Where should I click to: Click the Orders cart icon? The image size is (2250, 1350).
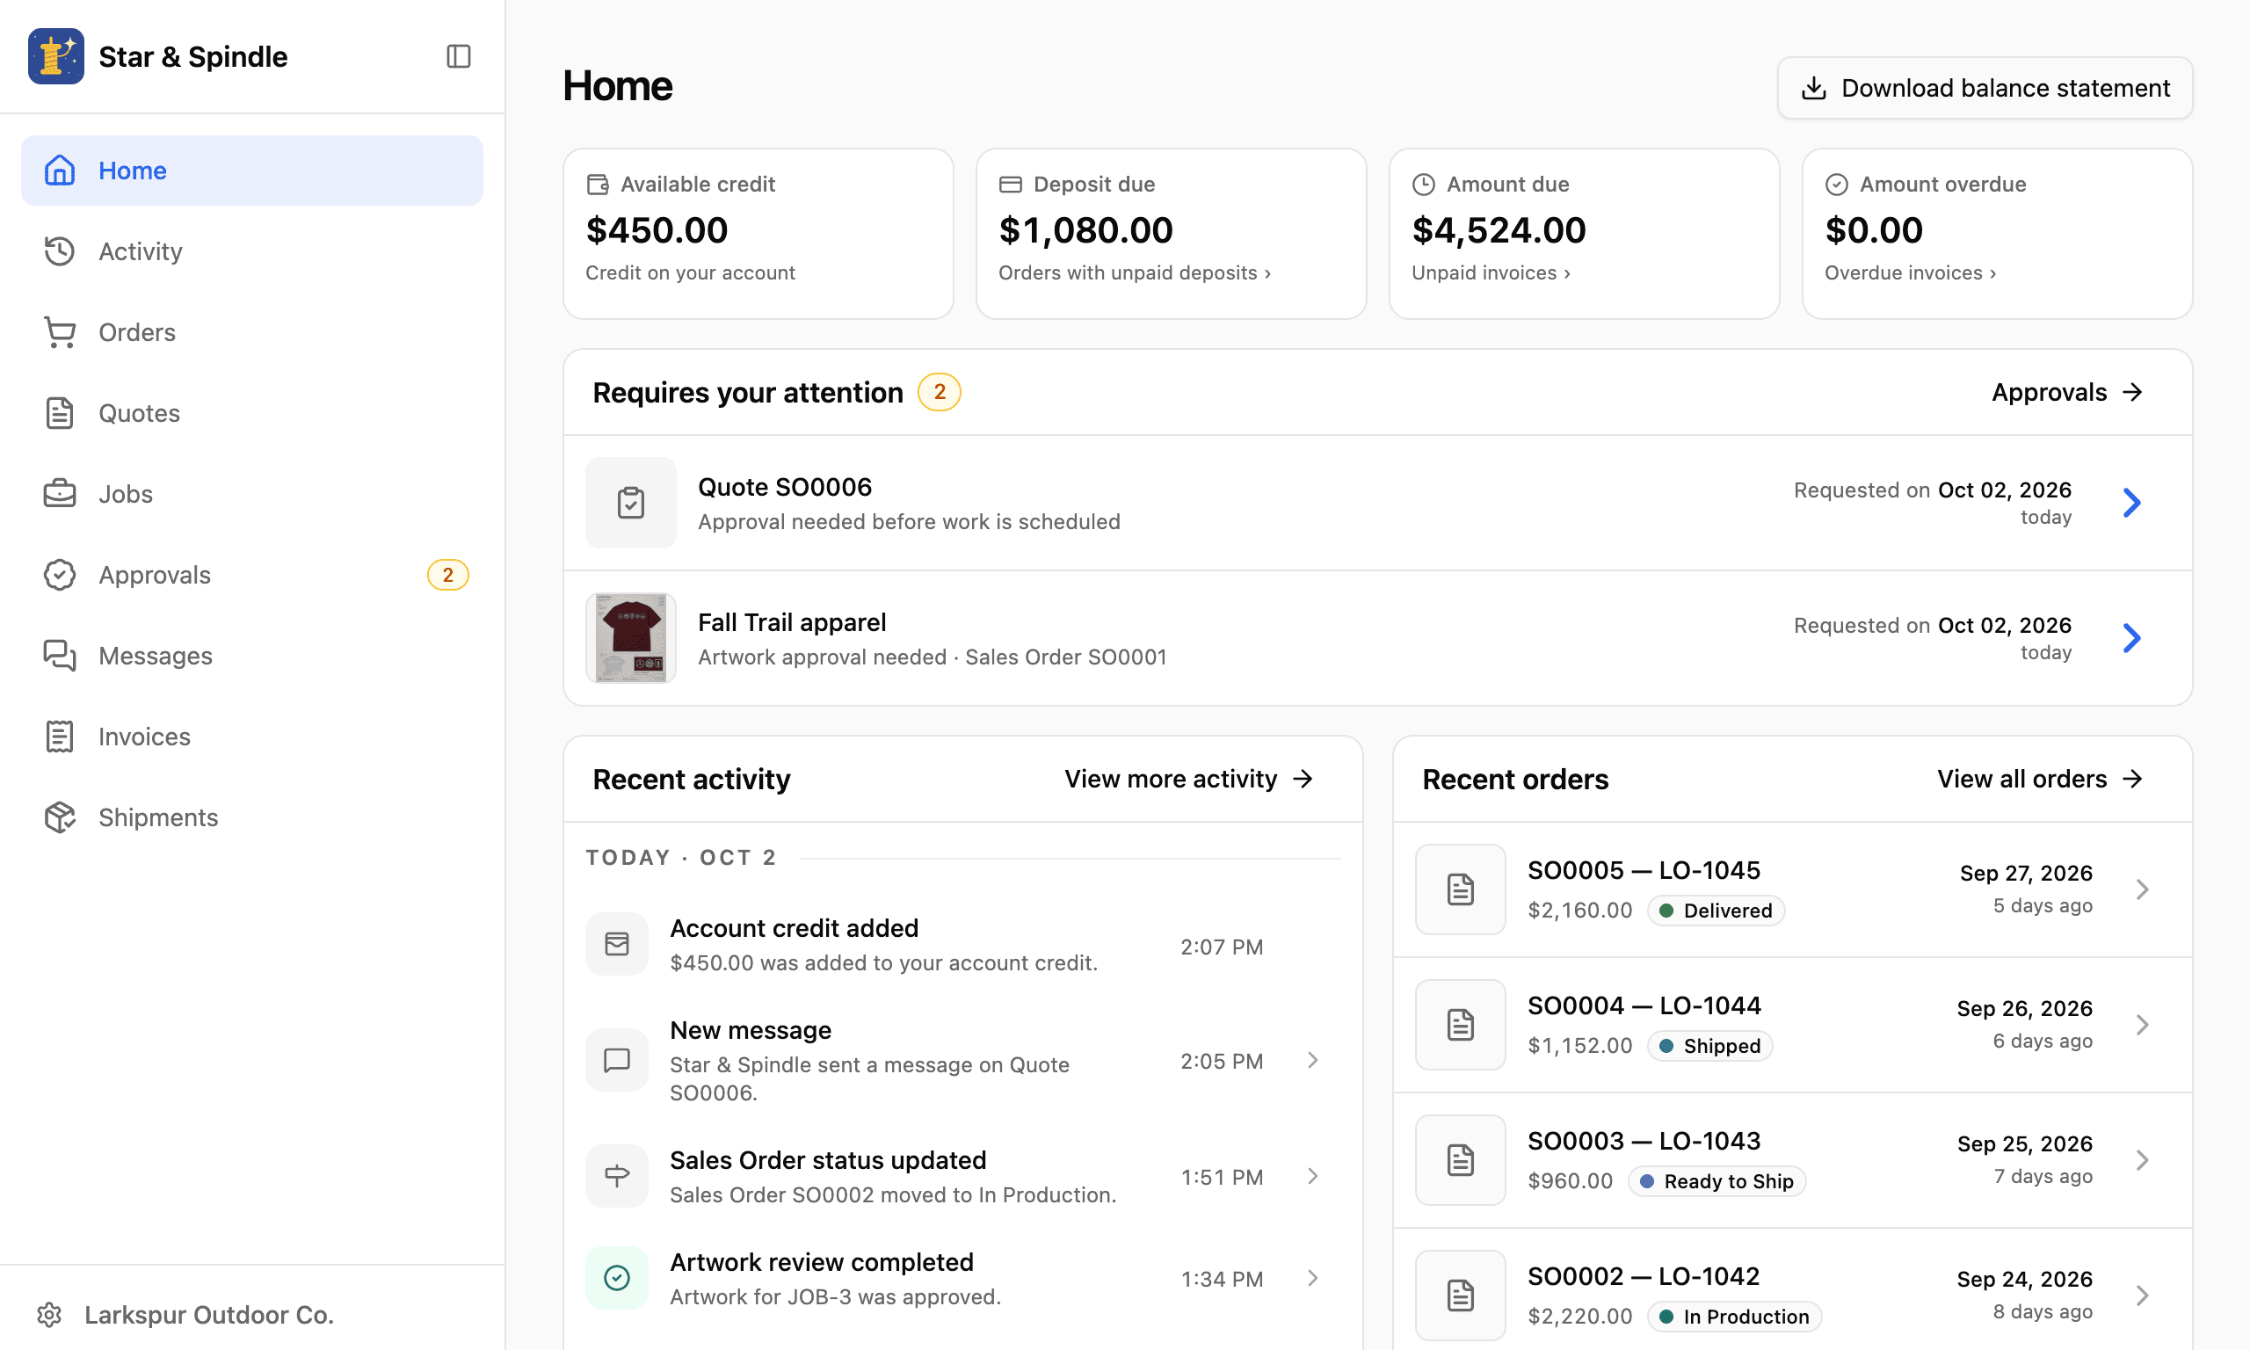coord(60,332)
